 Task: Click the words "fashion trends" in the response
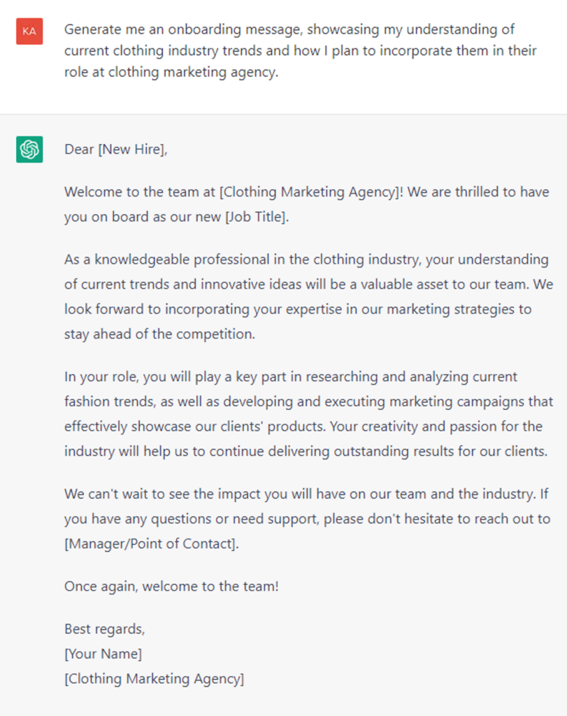tap(103, 402)
